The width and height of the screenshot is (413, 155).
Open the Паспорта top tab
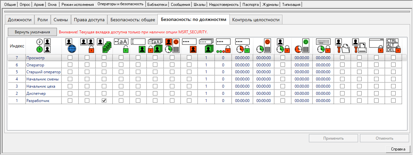pos(251,5)
